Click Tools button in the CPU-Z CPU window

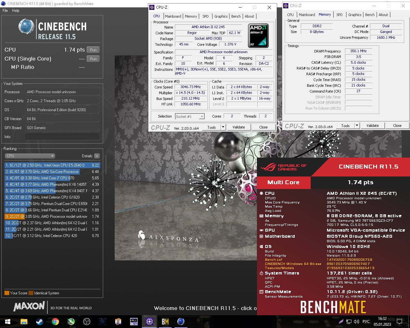(x=211, y=127)
